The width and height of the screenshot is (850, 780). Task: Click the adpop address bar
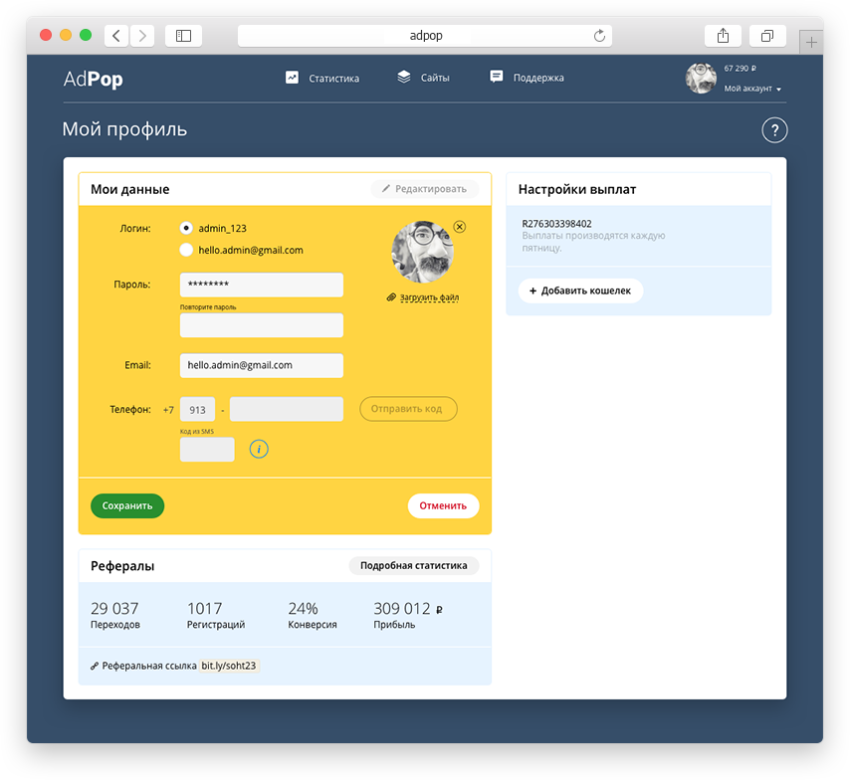pos(425,36)
